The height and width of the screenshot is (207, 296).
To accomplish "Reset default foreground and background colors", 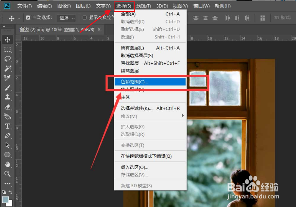I will tap(4, 192).
